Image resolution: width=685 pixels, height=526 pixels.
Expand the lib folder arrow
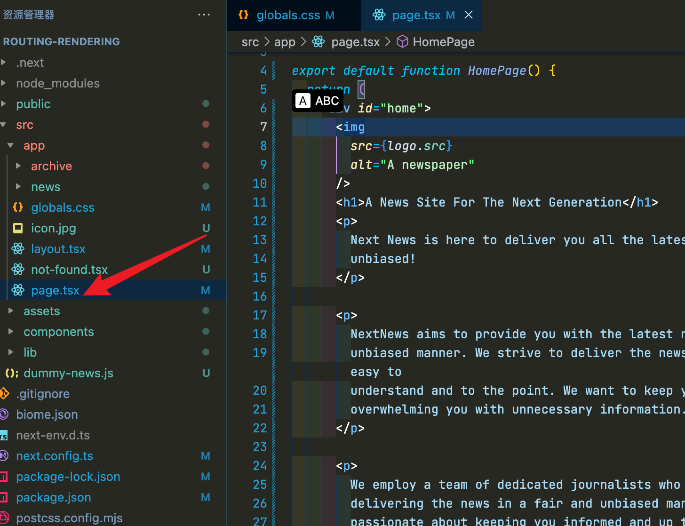pyautogui.click(x=11, y=352)
